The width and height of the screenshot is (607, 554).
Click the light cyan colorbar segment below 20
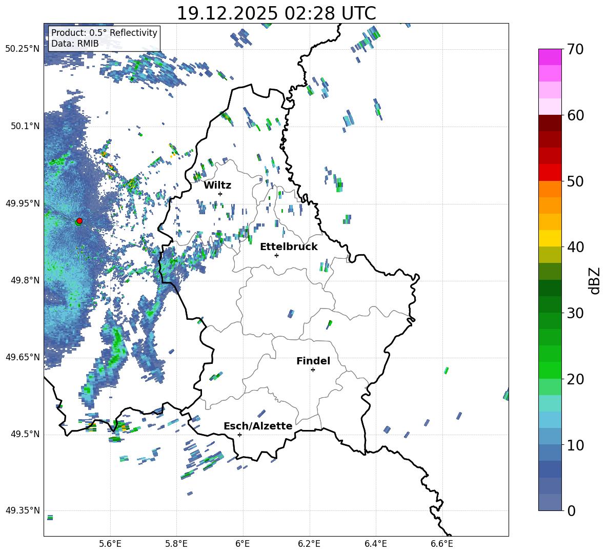(x=550, y=403)
